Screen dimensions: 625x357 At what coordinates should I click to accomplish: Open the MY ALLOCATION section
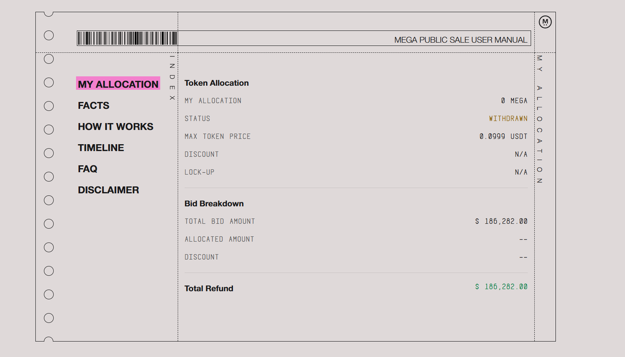(118, 84)
